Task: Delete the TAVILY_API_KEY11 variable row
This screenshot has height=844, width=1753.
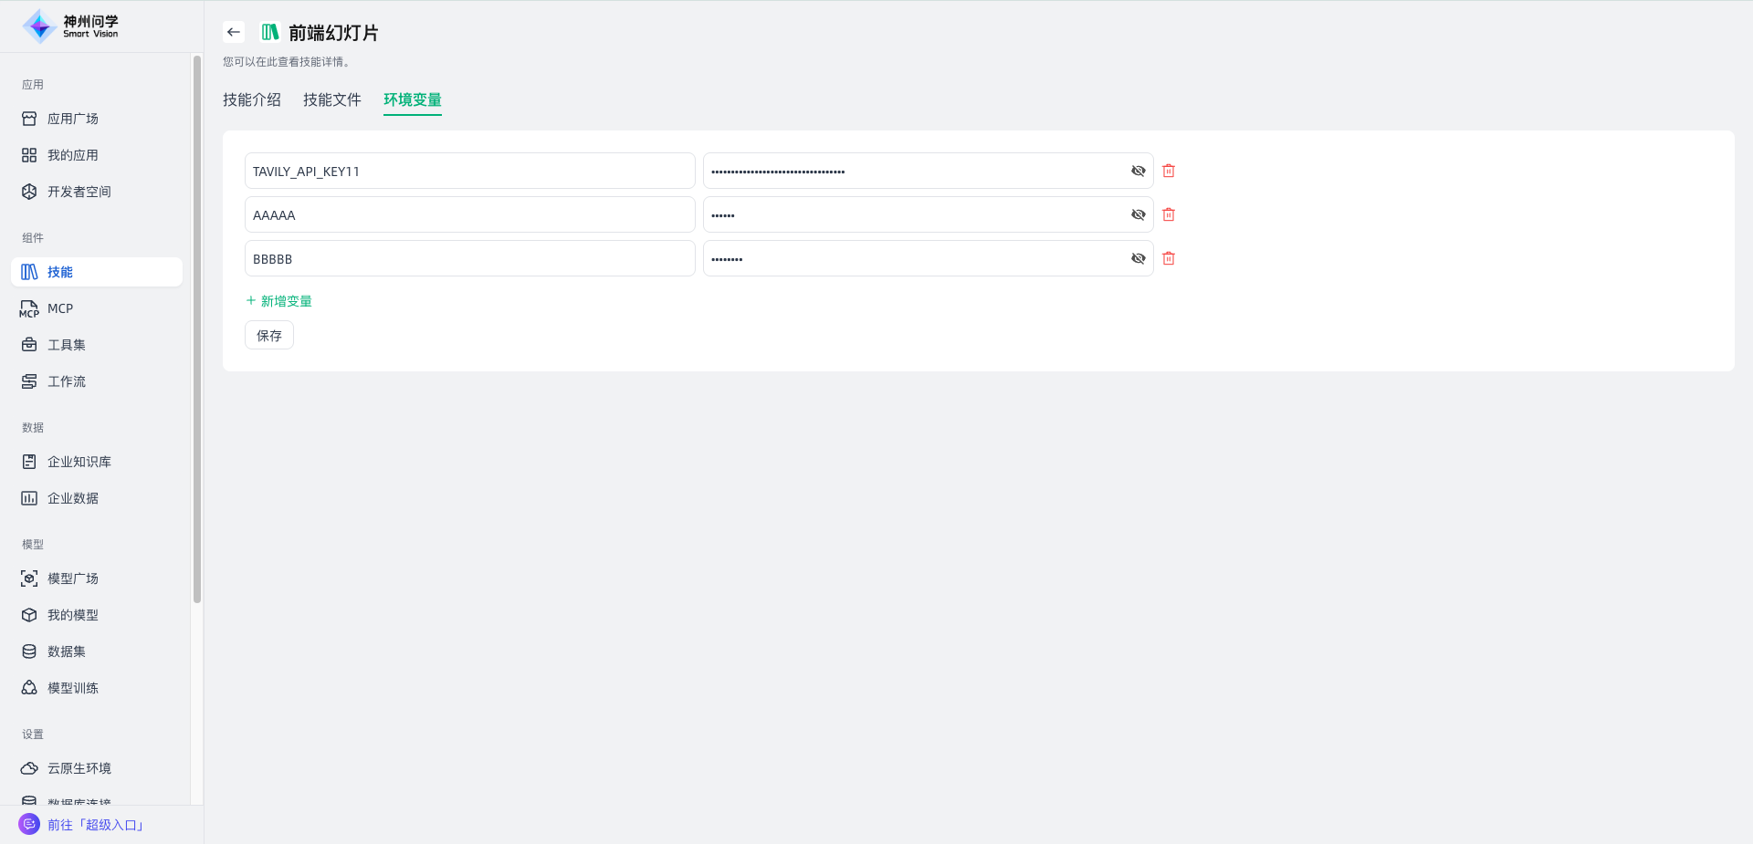Action: [x=1169, y=171]
